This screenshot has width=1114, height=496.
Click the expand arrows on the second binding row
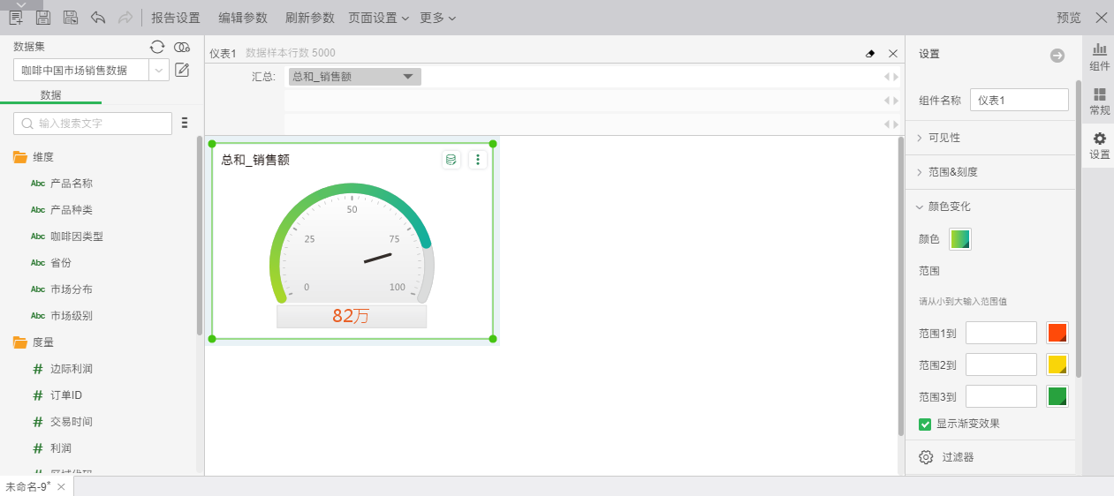tap(891, 101)
